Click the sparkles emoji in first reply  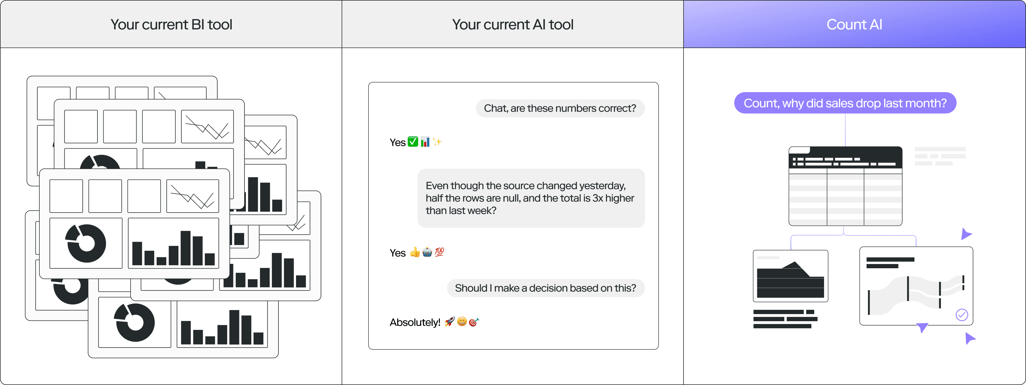pyautogui.click(x=437, y=142)
